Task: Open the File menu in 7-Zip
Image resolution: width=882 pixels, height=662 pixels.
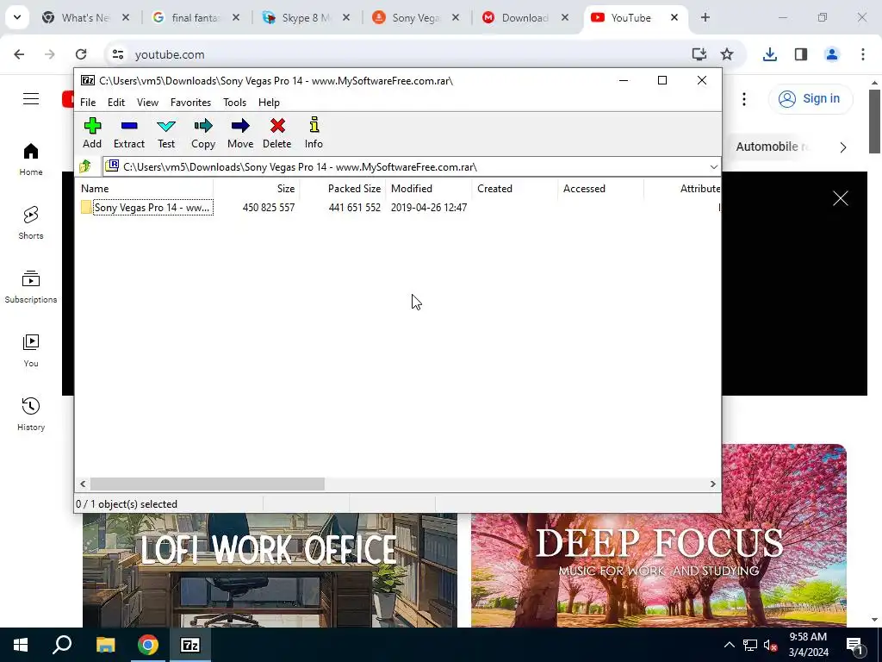Action: [88, 103]
